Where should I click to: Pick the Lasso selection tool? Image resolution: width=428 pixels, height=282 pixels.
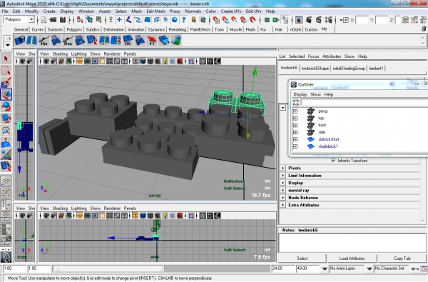(x=6, y=71)
